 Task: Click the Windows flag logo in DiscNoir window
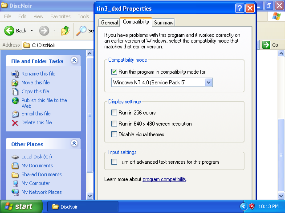276,16
